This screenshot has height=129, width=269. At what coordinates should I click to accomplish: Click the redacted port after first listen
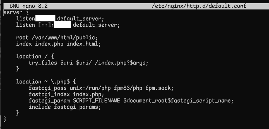(x=45, y=18)
